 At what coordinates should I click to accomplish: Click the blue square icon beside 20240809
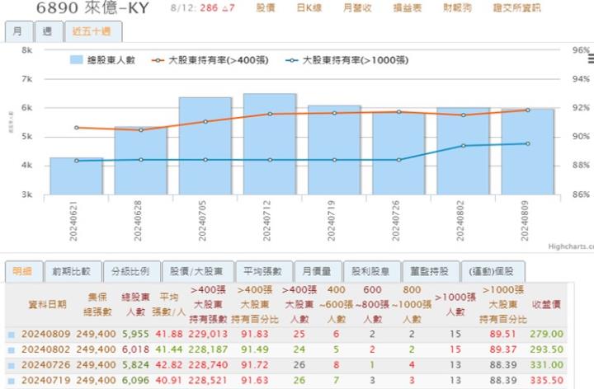[11, 335]
